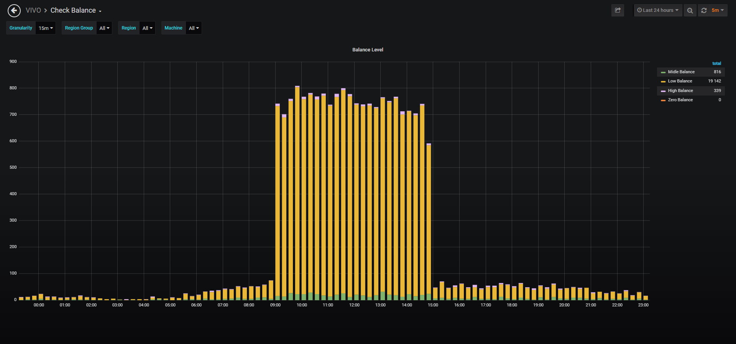Open the Last 24 hours time range
This screenshot has width=736, height=344.
658,10
